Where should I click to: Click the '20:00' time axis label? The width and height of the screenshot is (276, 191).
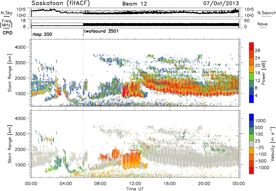(204, 184)
